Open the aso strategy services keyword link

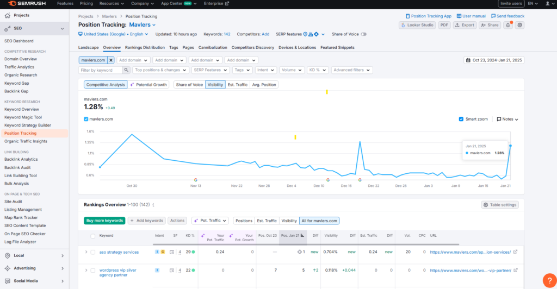(119, 253)
